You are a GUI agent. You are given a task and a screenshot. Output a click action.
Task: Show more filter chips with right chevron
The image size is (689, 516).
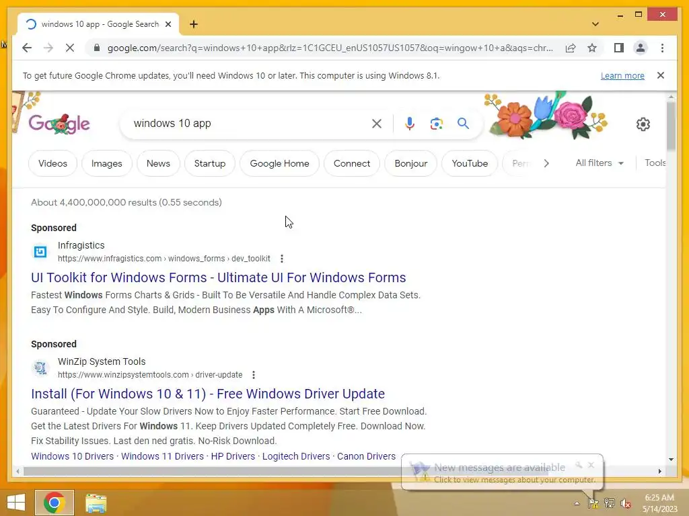tap(546, 163)
